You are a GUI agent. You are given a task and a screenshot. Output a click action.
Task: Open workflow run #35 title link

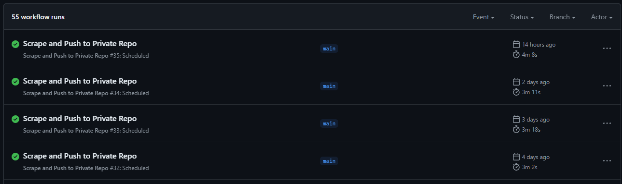80,44
